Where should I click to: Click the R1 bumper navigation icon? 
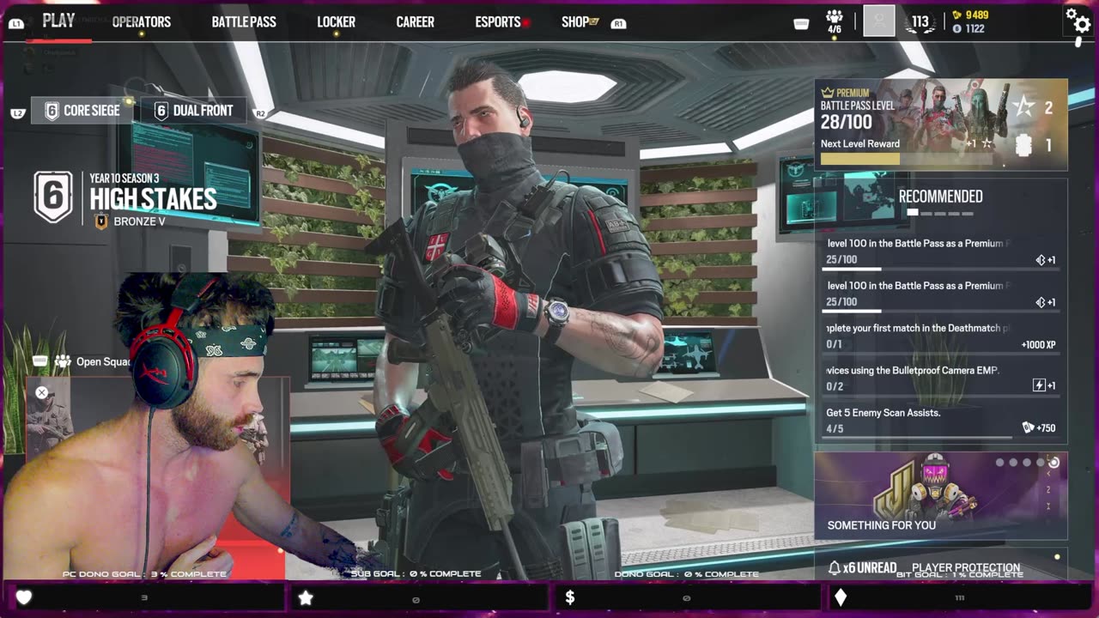click(x=618, y=24)
